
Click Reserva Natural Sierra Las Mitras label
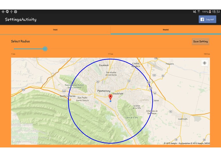(x=74, y=86)
